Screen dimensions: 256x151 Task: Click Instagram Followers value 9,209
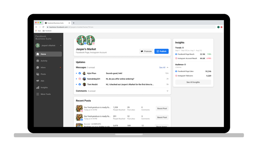coord(209,76)
